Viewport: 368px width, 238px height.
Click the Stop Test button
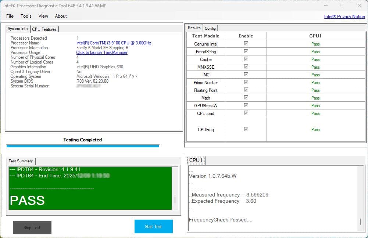click(32, 227)
